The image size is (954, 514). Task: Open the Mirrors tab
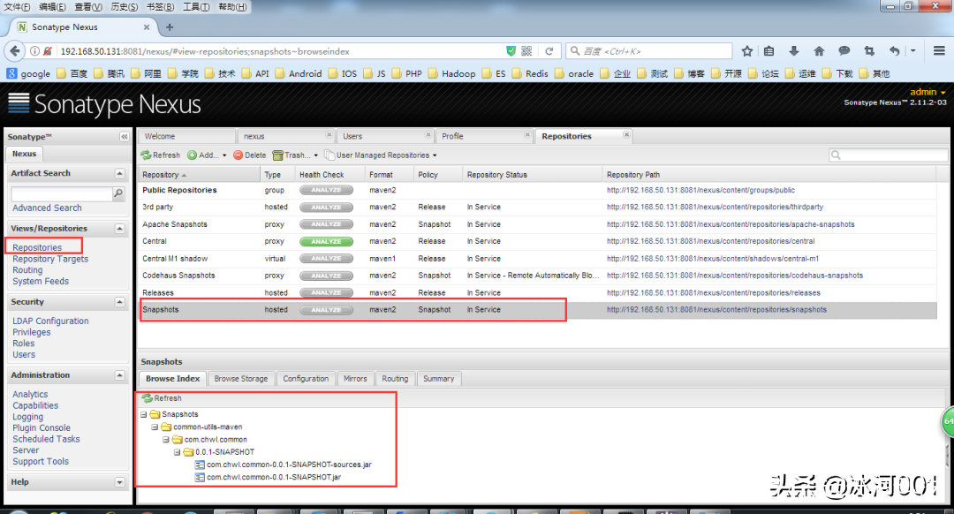point(355,378)
